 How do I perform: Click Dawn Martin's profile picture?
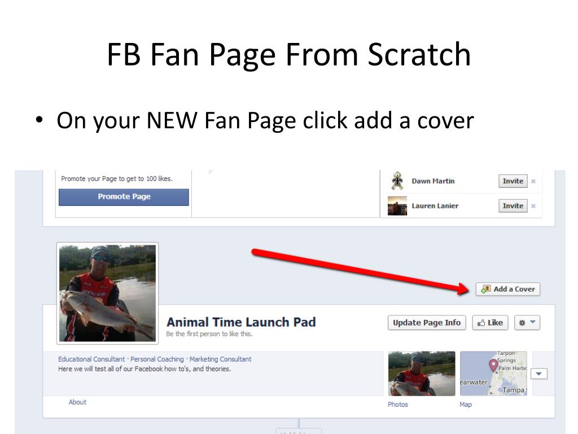tap(397, 181)
